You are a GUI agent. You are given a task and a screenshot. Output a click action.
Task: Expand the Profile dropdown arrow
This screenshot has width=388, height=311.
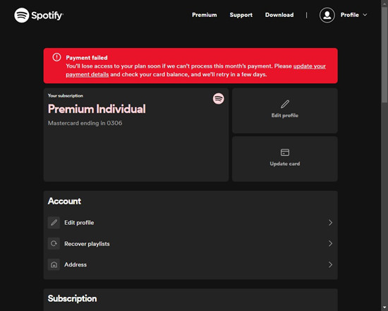click(365, 15)
